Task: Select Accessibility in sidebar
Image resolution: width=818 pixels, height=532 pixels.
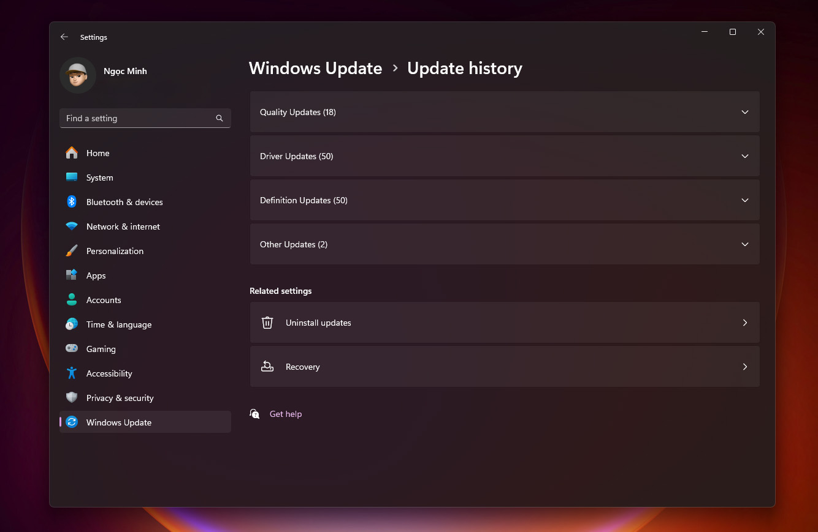Action: pos(145,373)
